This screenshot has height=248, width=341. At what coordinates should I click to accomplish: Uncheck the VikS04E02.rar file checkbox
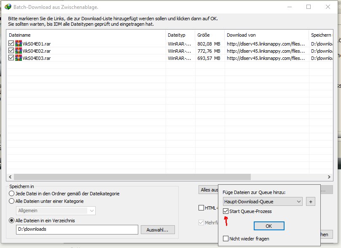11,51
